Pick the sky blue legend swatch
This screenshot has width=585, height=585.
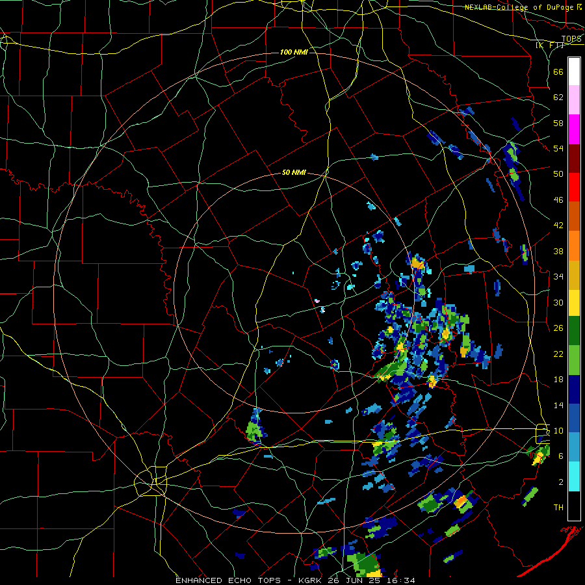[x=574, y=447]
